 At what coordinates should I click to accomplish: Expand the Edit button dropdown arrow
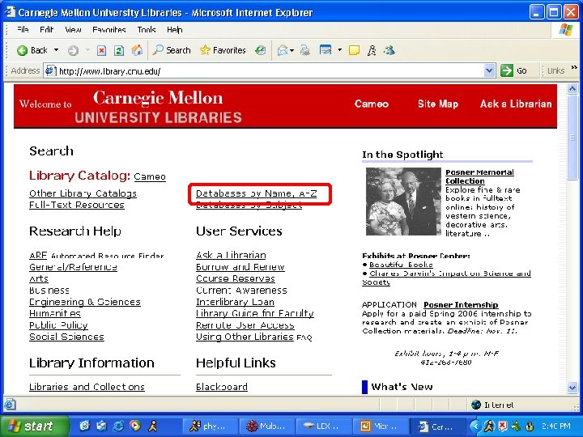pos(339,50)
